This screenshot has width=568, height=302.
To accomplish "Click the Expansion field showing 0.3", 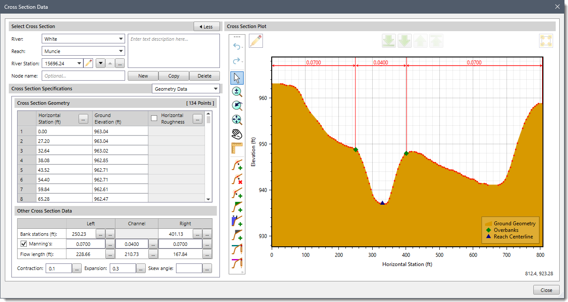I will tap(123, 268).
